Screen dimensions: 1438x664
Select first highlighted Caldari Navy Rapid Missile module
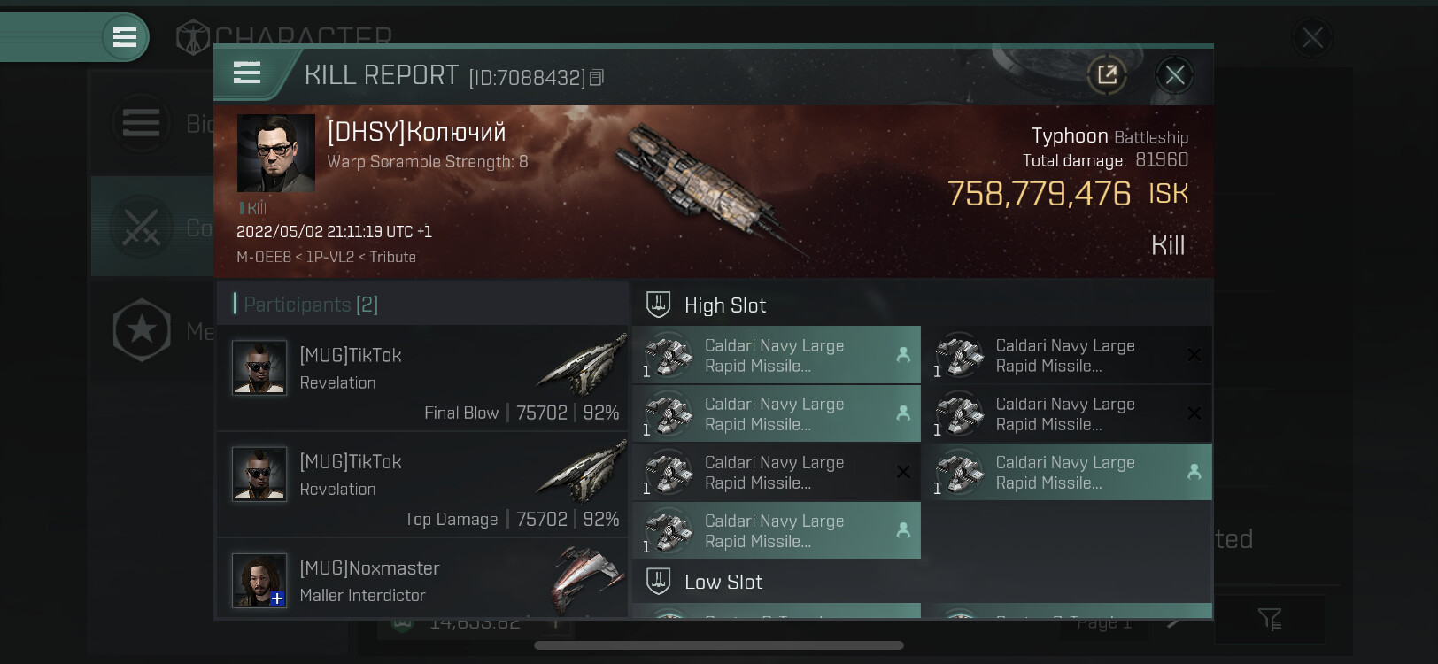[777, 355]
